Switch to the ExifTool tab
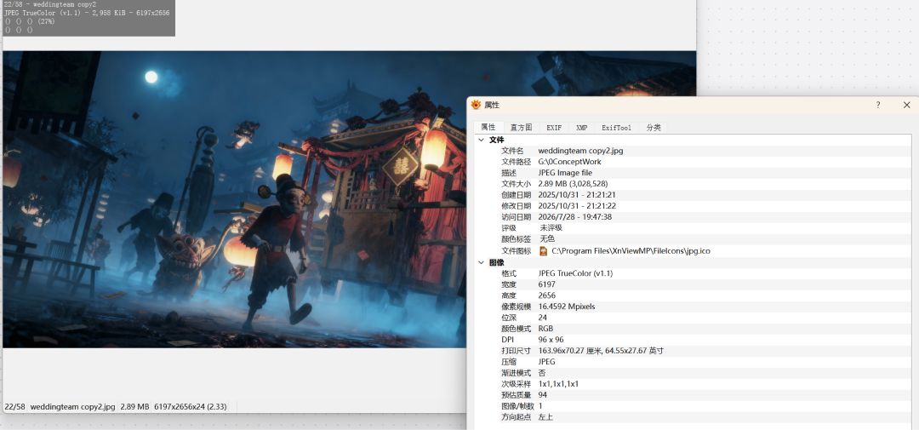 [x=617, y=128]
